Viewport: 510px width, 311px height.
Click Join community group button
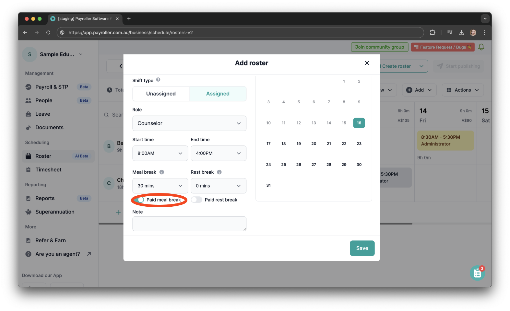379,47
